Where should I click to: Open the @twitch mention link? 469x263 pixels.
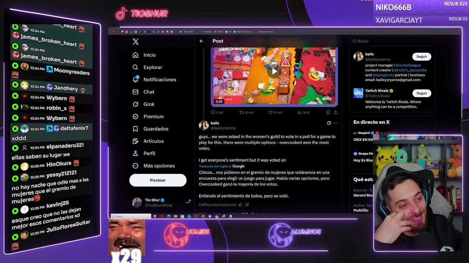(400, 70)
